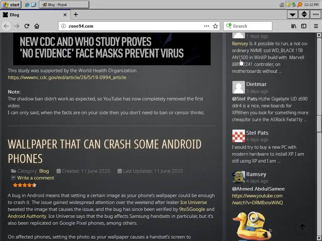Jump back to top with arrow button
This screenshot has width=322, height=241.
point(302,227)
